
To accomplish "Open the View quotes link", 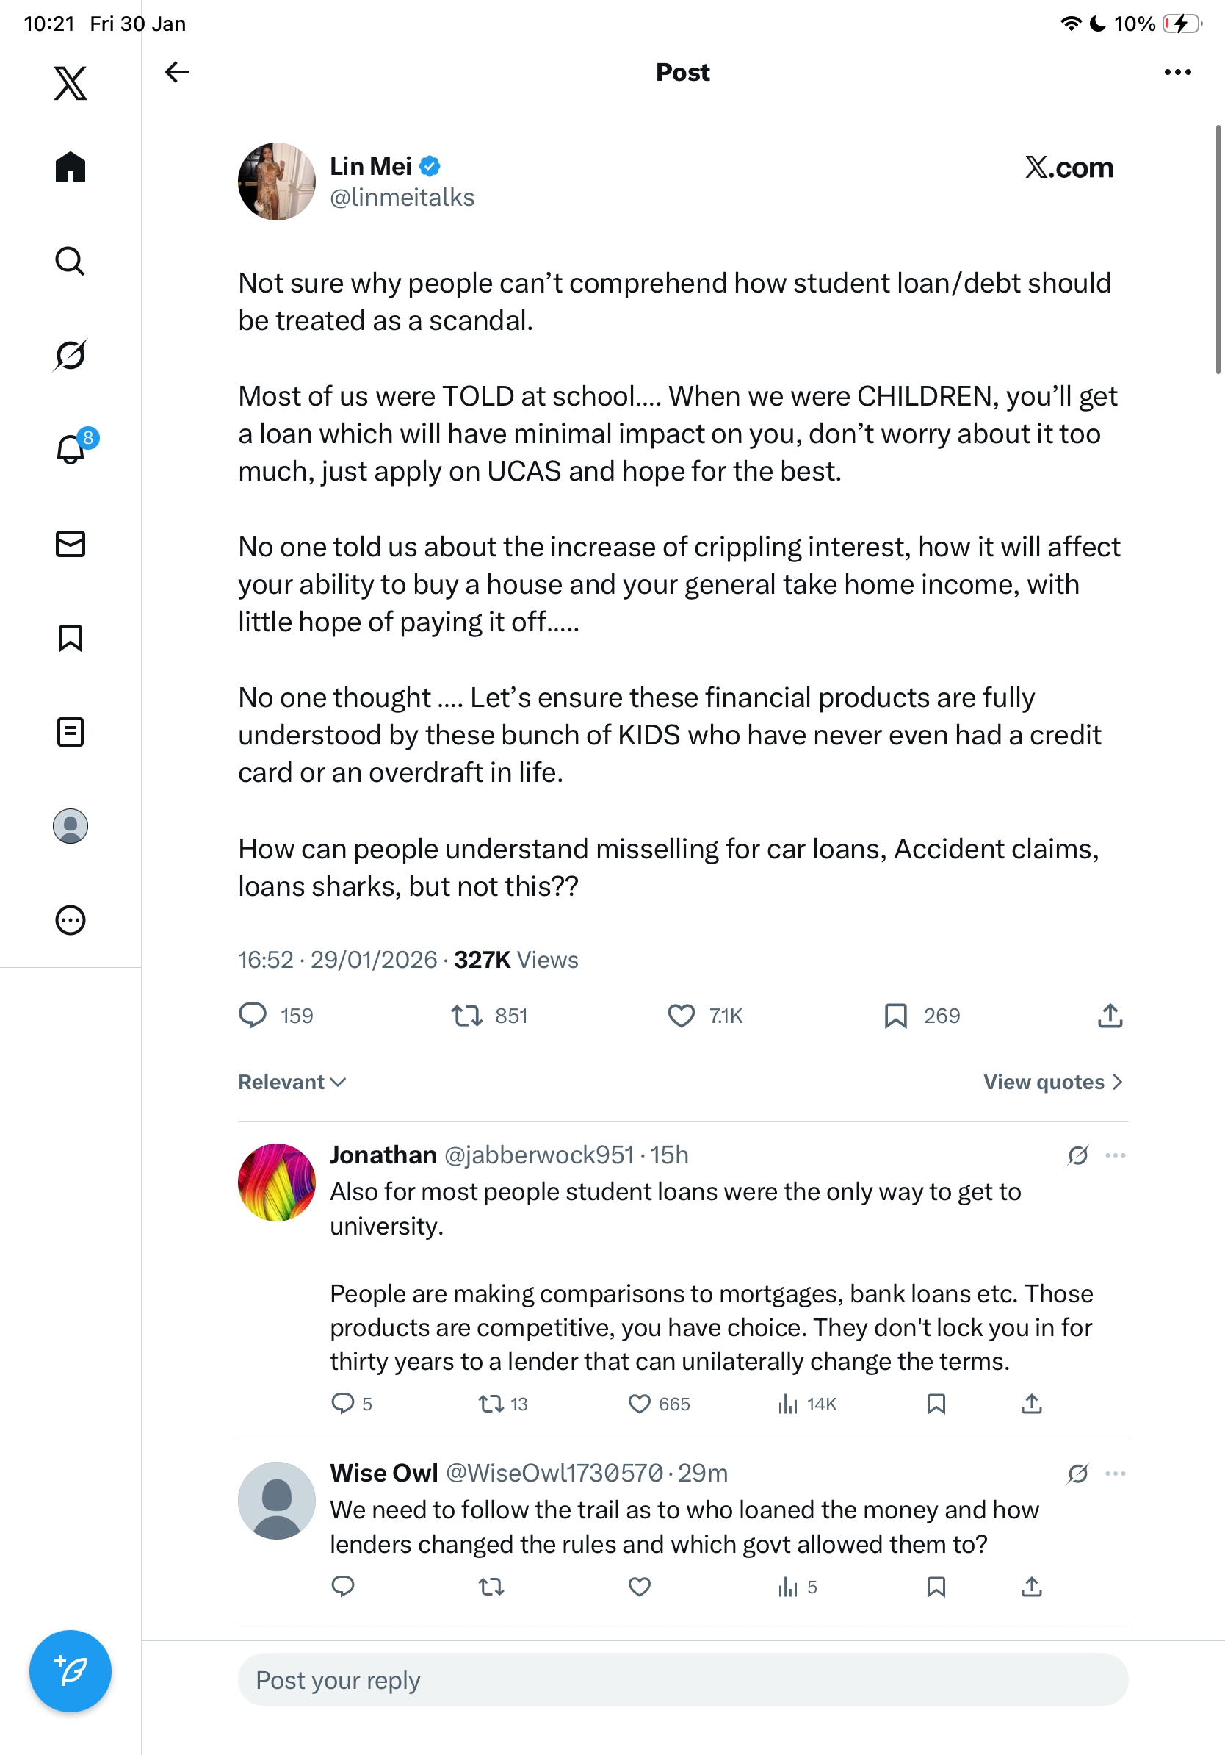I will click(x=1052, y=1082).
